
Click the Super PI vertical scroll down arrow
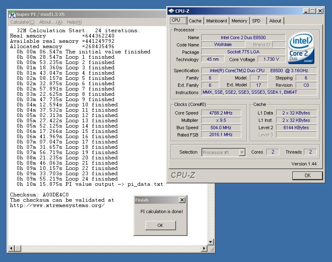pyautogui.click(x=211, y=242)
